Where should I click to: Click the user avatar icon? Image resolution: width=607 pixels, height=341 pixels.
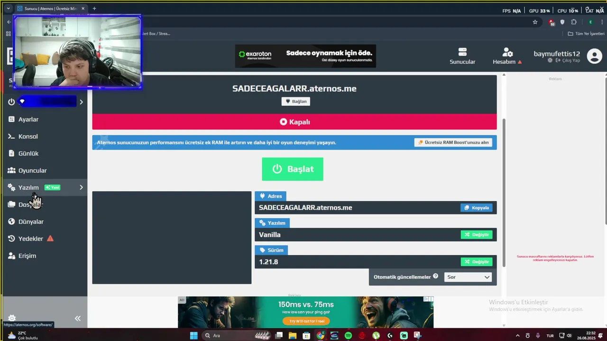595,56
